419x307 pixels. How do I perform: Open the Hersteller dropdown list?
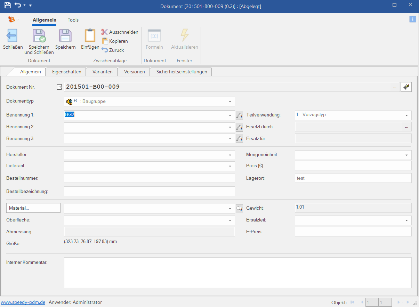click(x=230, y=155)
